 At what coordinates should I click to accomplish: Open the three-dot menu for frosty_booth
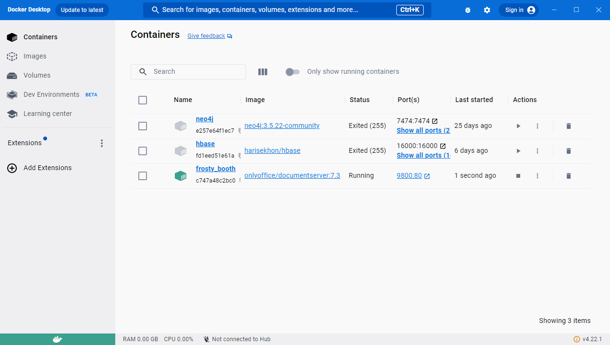click(x=537, y=176)
